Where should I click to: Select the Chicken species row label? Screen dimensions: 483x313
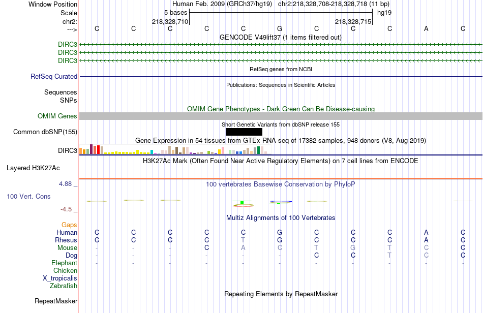[x=65, y=270]
